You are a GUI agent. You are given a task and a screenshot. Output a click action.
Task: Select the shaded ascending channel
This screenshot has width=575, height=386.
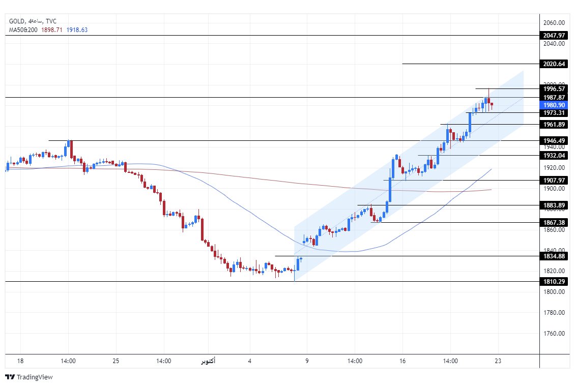pyautogui.click(x=409, y=175)
